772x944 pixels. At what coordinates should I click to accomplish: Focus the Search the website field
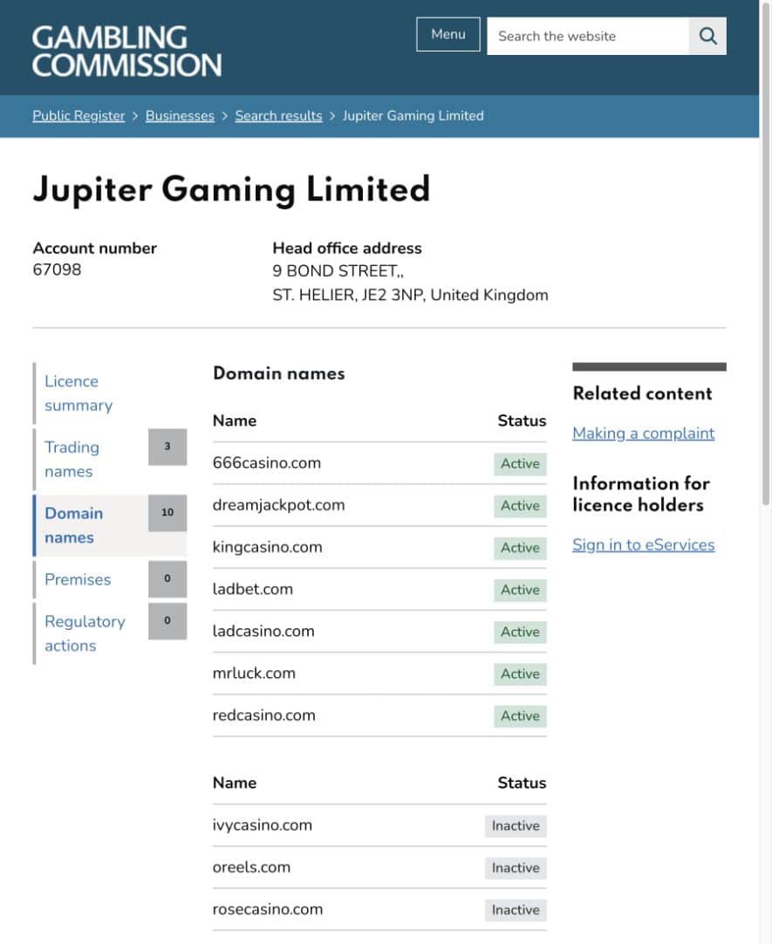coord(588,36)
